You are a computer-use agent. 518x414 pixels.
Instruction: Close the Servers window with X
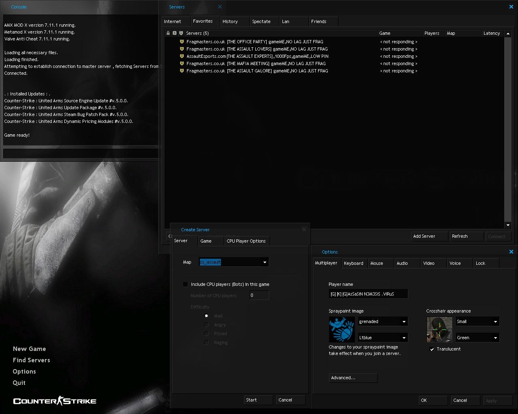(511, 6)
